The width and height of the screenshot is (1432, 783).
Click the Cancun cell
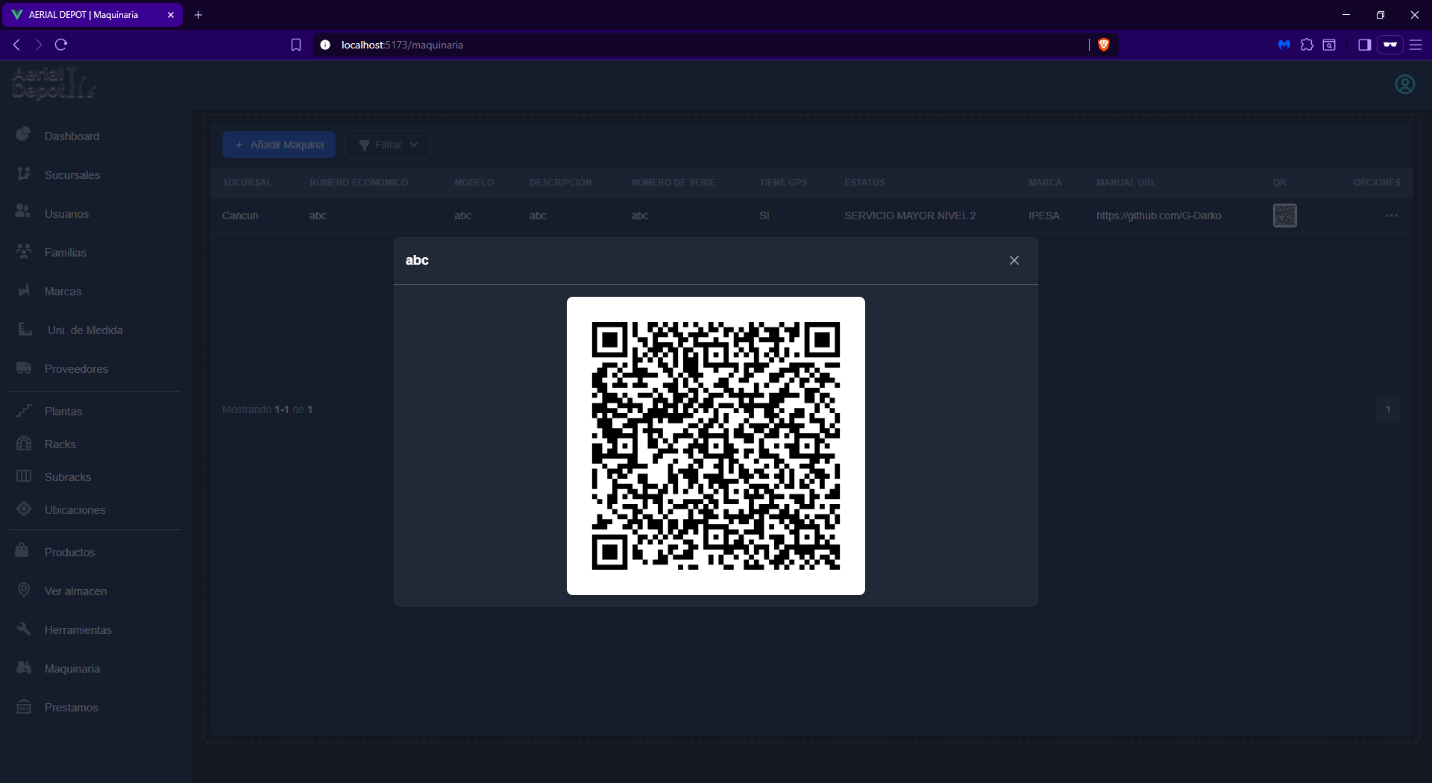240,216
